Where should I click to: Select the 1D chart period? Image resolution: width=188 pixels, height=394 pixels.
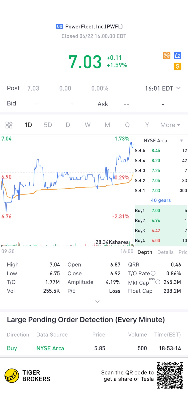(x=28, y=125)
